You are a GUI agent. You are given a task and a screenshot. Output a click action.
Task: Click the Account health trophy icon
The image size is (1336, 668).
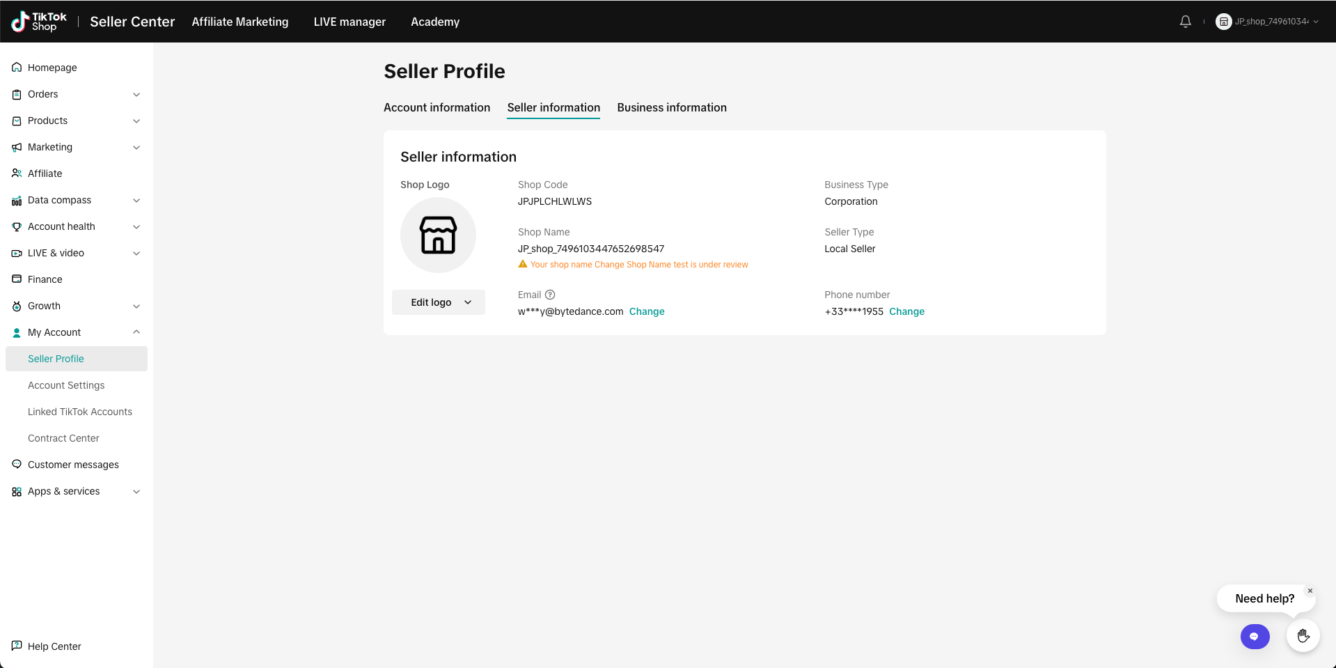pos(17,226)
